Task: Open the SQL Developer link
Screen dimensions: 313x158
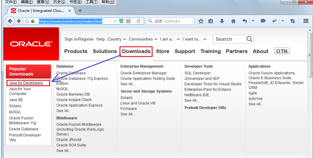Action: click(x=198, y=73)
